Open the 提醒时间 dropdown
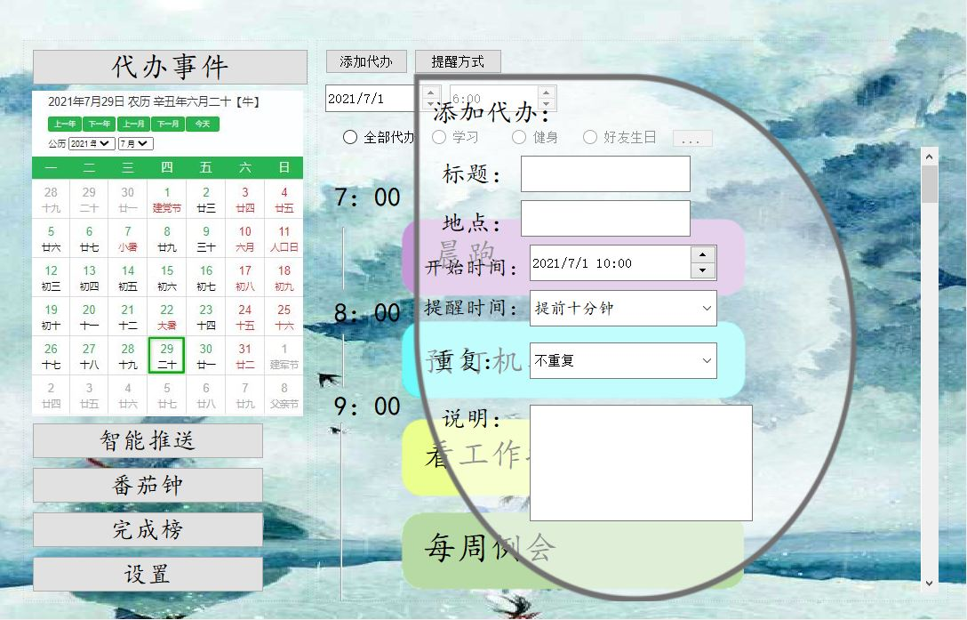Viewport: 967px width, 620px height. [x=623, y=308]
